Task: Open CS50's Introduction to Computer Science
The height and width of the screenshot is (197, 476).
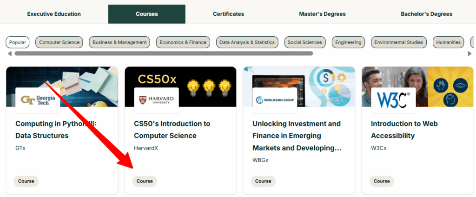Action: [x=172, y=130]
